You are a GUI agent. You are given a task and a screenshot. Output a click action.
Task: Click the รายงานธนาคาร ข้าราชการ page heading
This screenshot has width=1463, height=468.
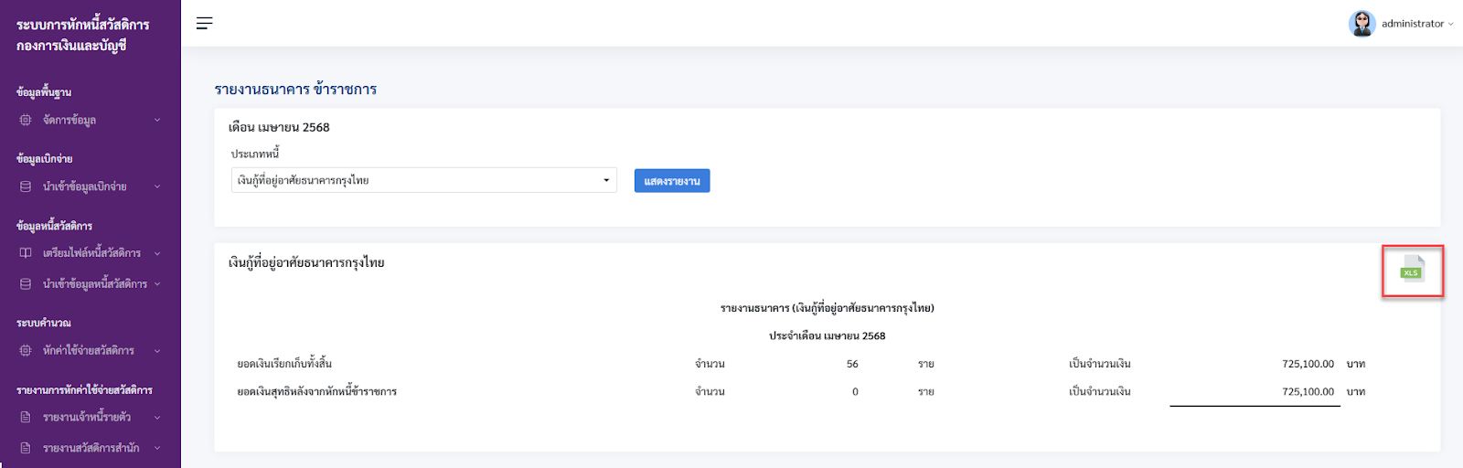[295, 89]
